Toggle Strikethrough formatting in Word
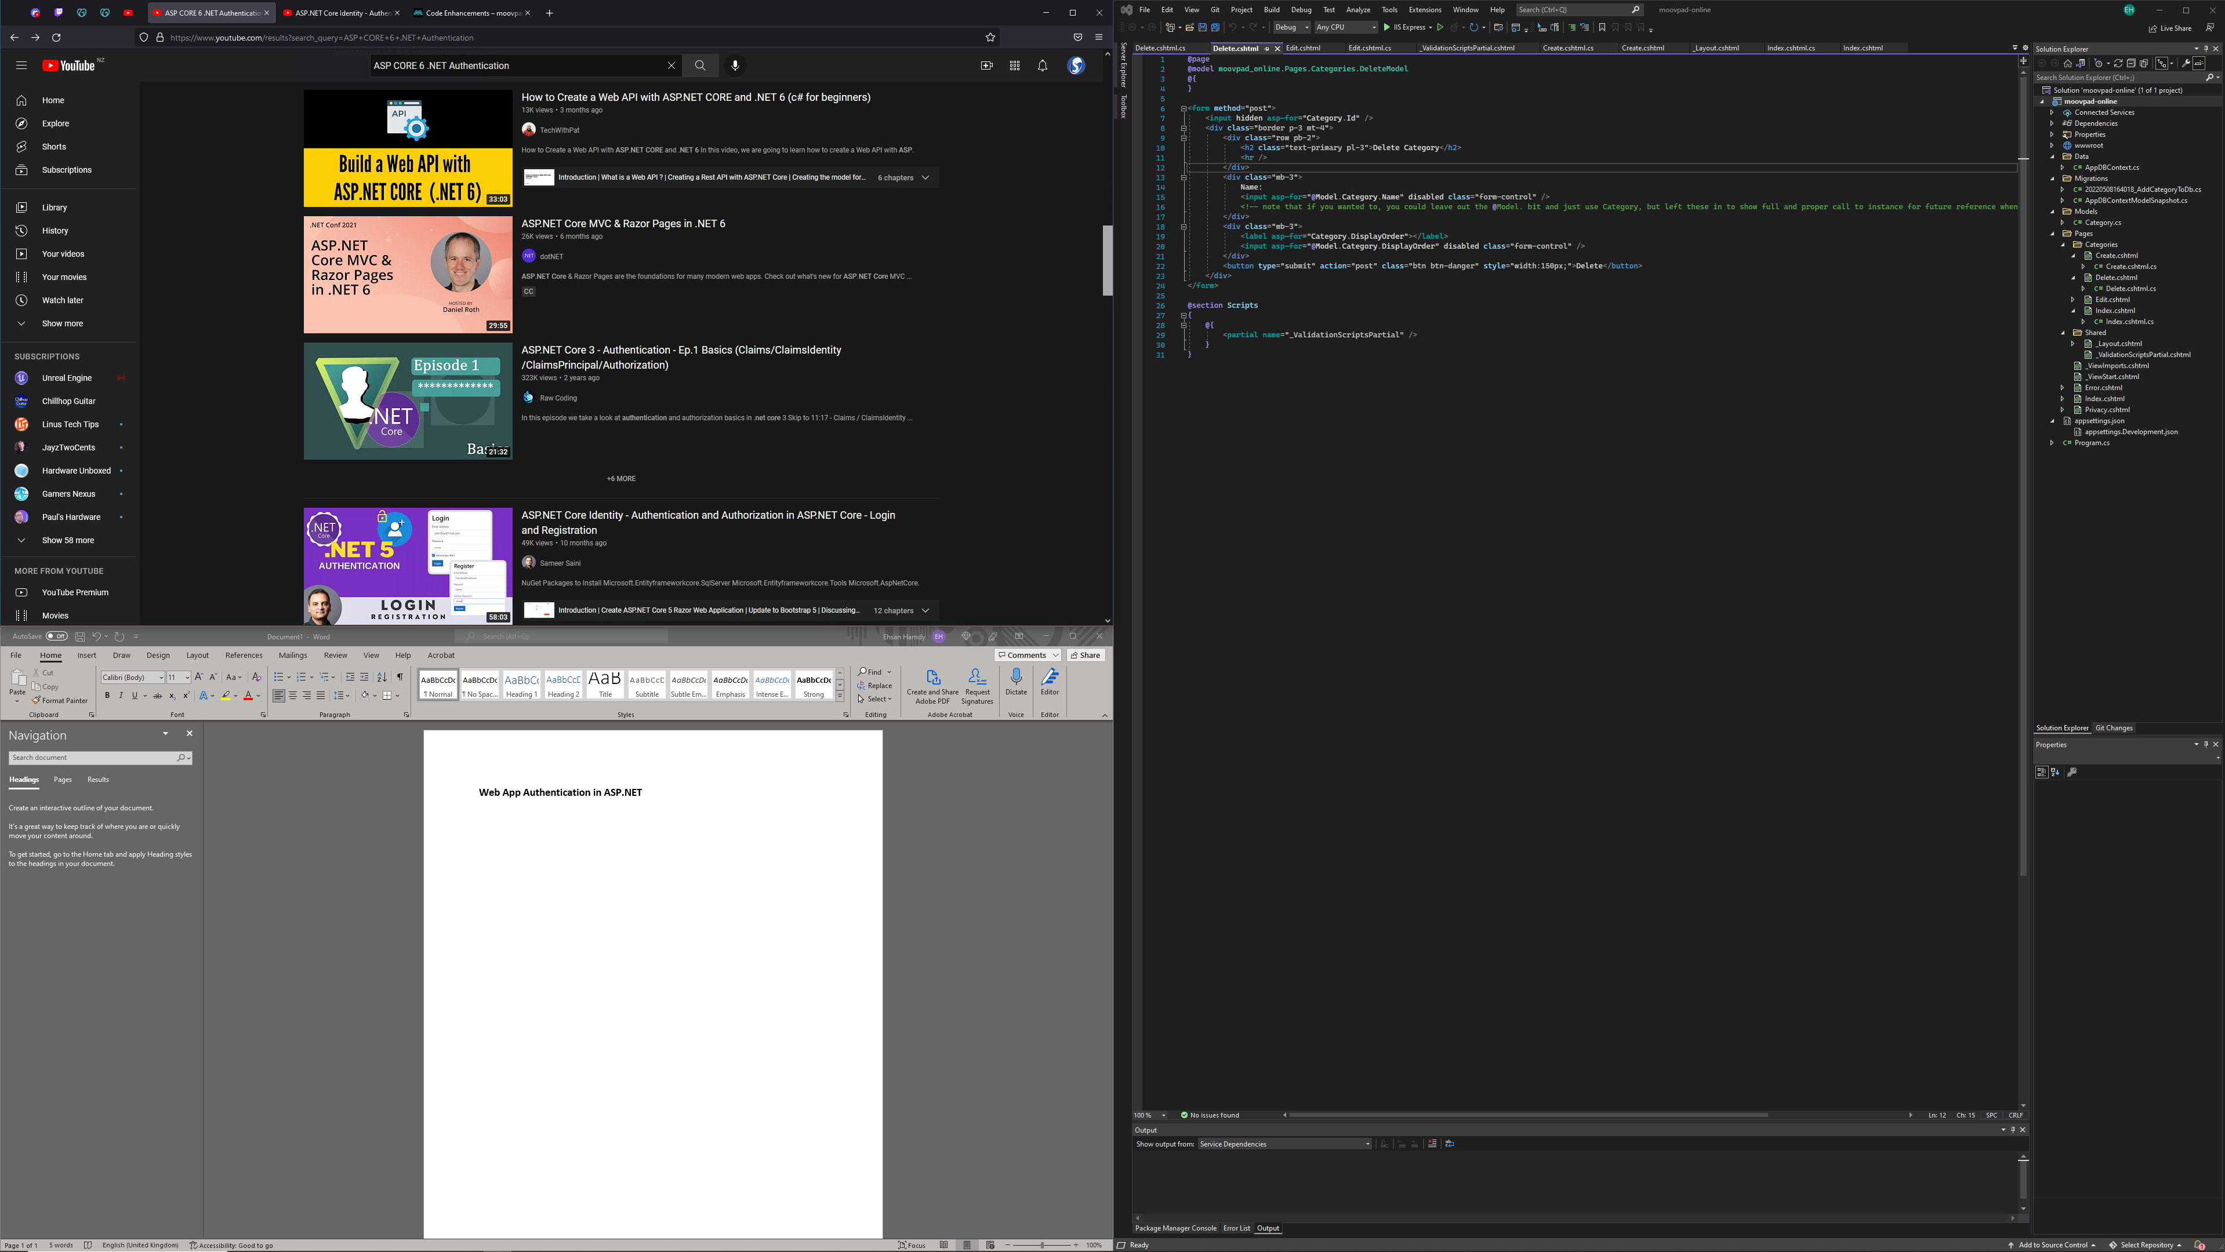Screen dimensions: 2225x1252 [x=157, y=695]
